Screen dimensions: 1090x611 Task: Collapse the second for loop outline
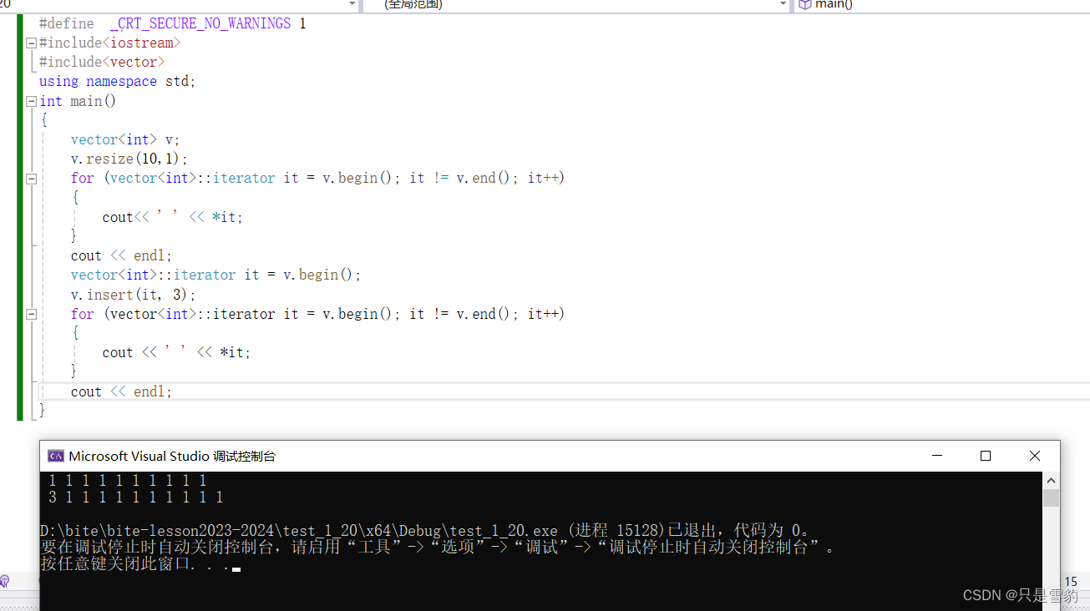coord(31,314)
